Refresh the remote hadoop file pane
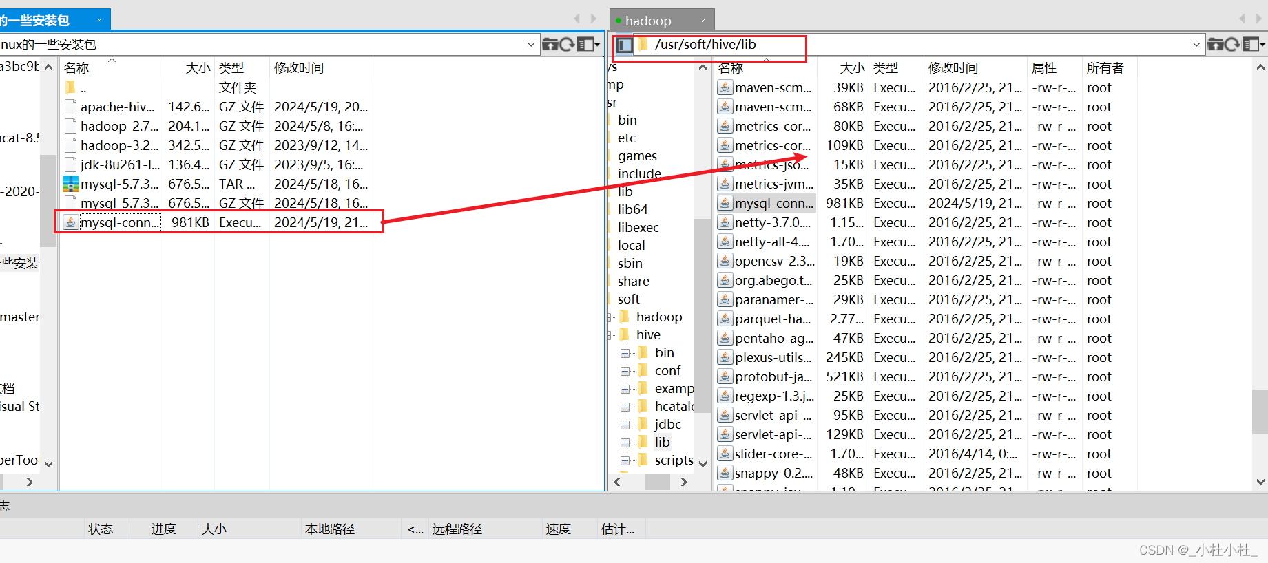The width and height of the screenshot is (1268, 563). coord(1232,45)
